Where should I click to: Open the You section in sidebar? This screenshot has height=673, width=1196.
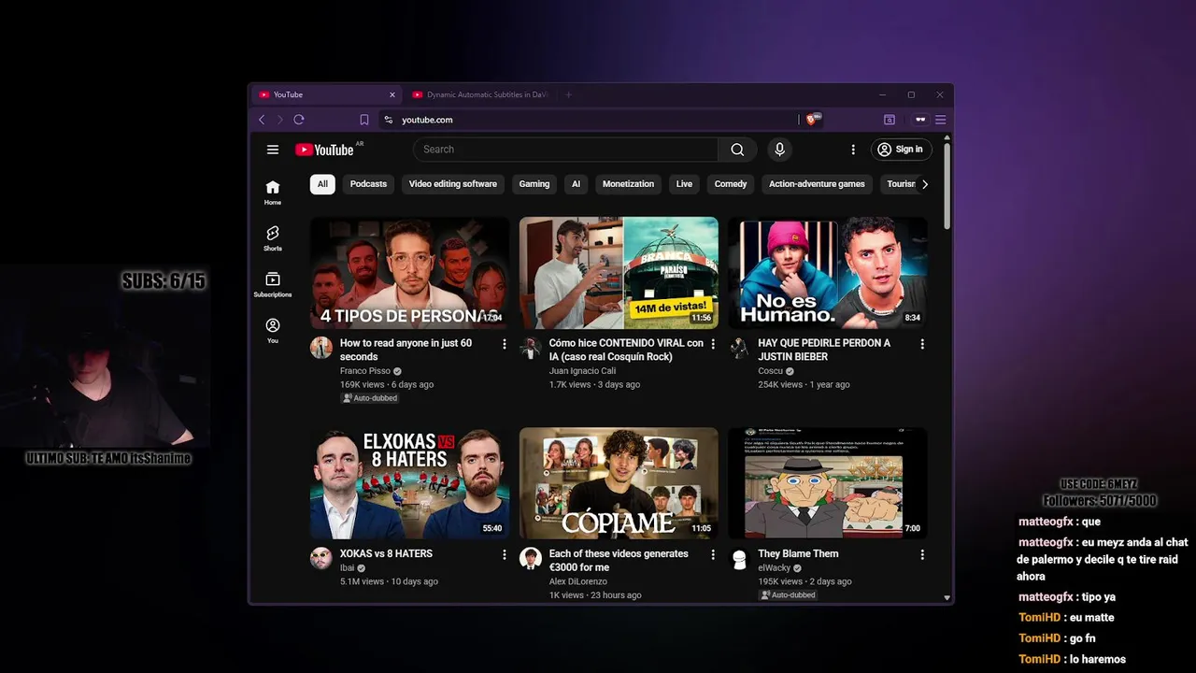pos(273,331)
